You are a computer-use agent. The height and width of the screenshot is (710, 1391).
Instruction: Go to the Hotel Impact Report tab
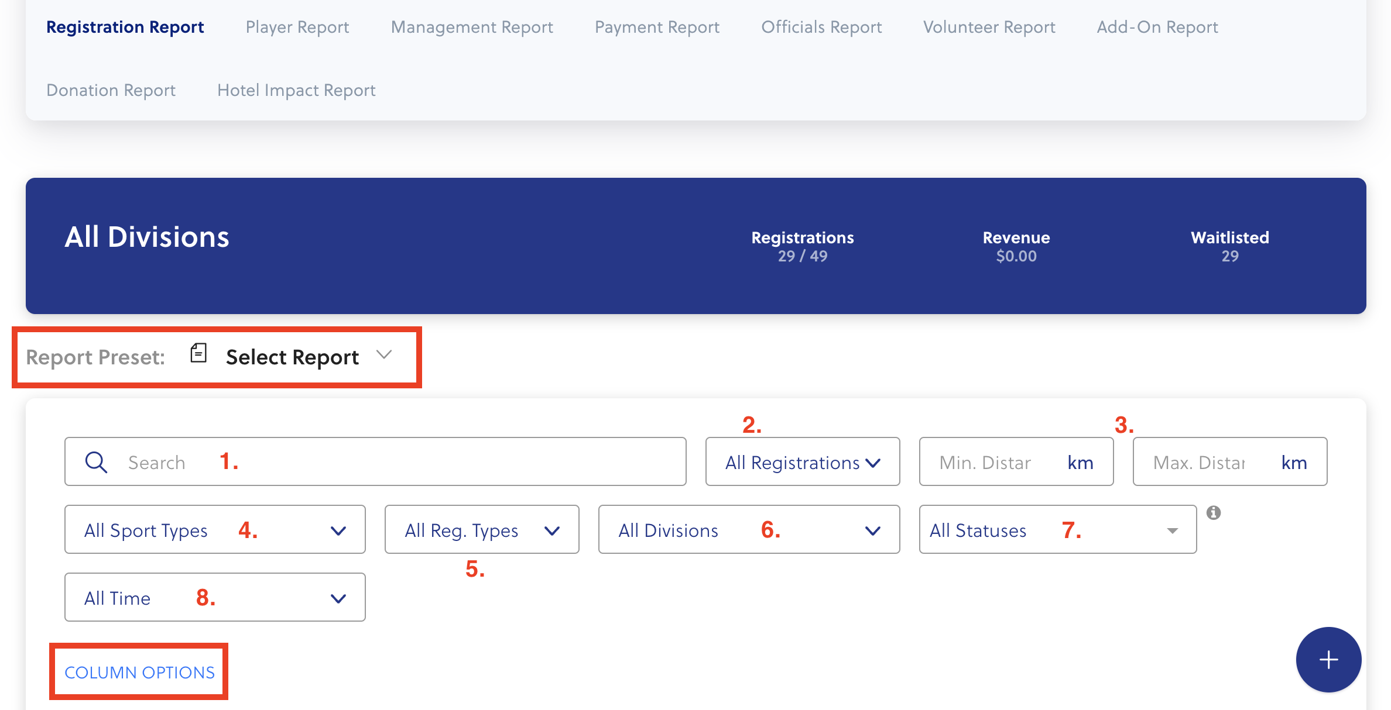coord(296,90)
